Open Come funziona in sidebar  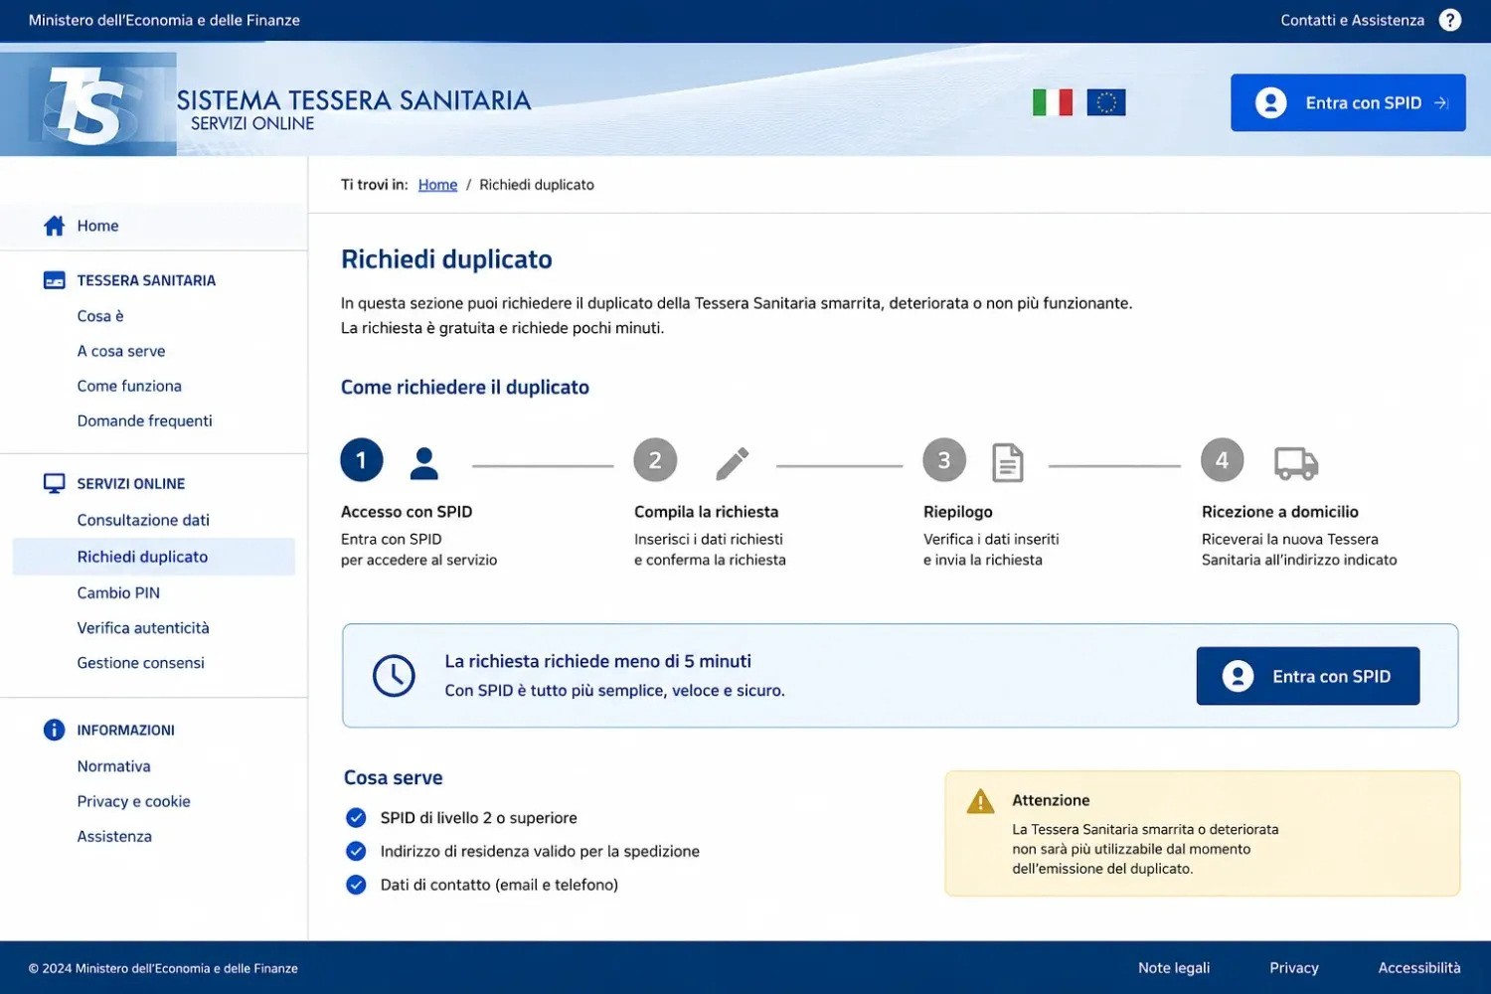point(129,386)
